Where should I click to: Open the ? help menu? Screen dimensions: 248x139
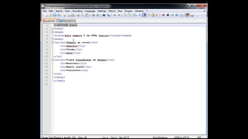coord(147,11)
